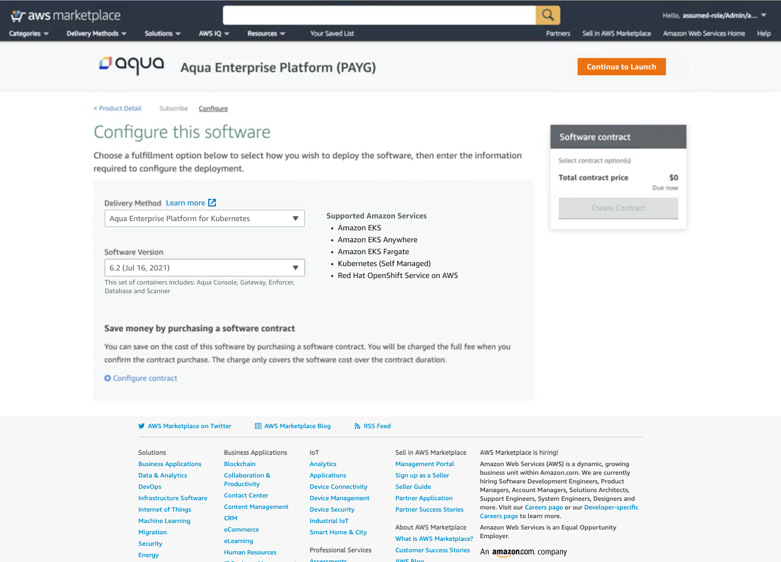Open Data & Analytics link
This screenshot has height=562, width=781.
163,475
